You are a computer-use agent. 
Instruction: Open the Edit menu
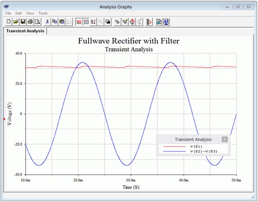[19, 13]
